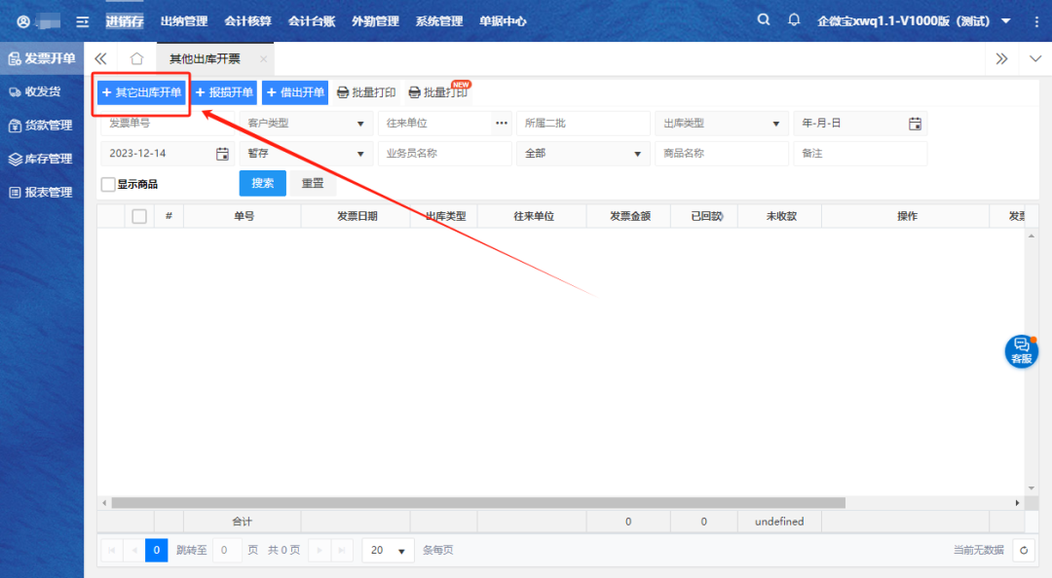Screen dimensions: 1052x578
Task: Click the double right chevron tab scroll
Action: coord(1001,59)
